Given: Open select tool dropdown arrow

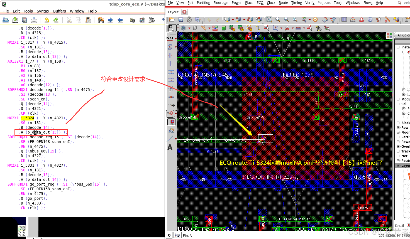Looking at the screenshot, I should [178, 28].
